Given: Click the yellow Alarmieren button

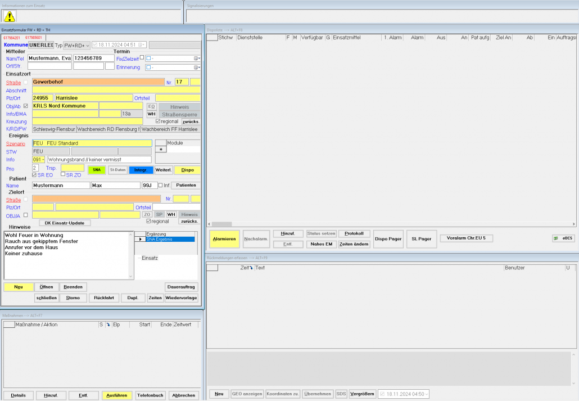Looking at the screenshot, I should coord(224,239).
